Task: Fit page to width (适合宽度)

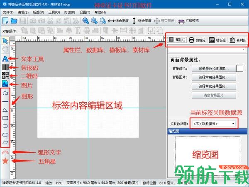Action: (118, 21)
